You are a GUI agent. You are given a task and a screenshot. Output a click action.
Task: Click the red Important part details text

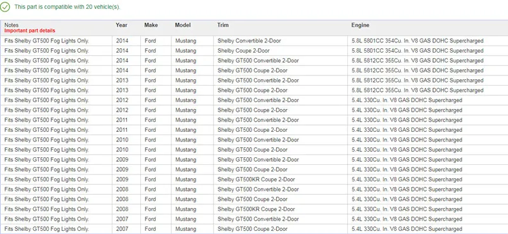pyautogui.click(x=30, y=30)
